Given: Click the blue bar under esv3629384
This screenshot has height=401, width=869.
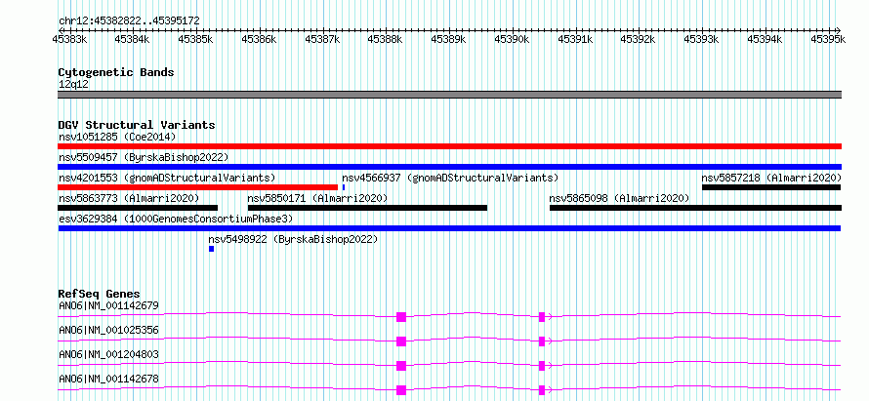Looking at the screenshot, I should 449,228.
